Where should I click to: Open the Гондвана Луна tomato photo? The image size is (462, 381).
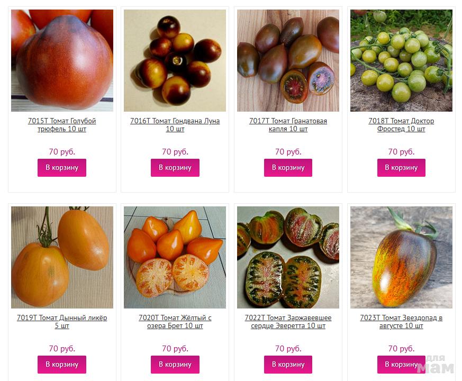[x=175, y=60]
